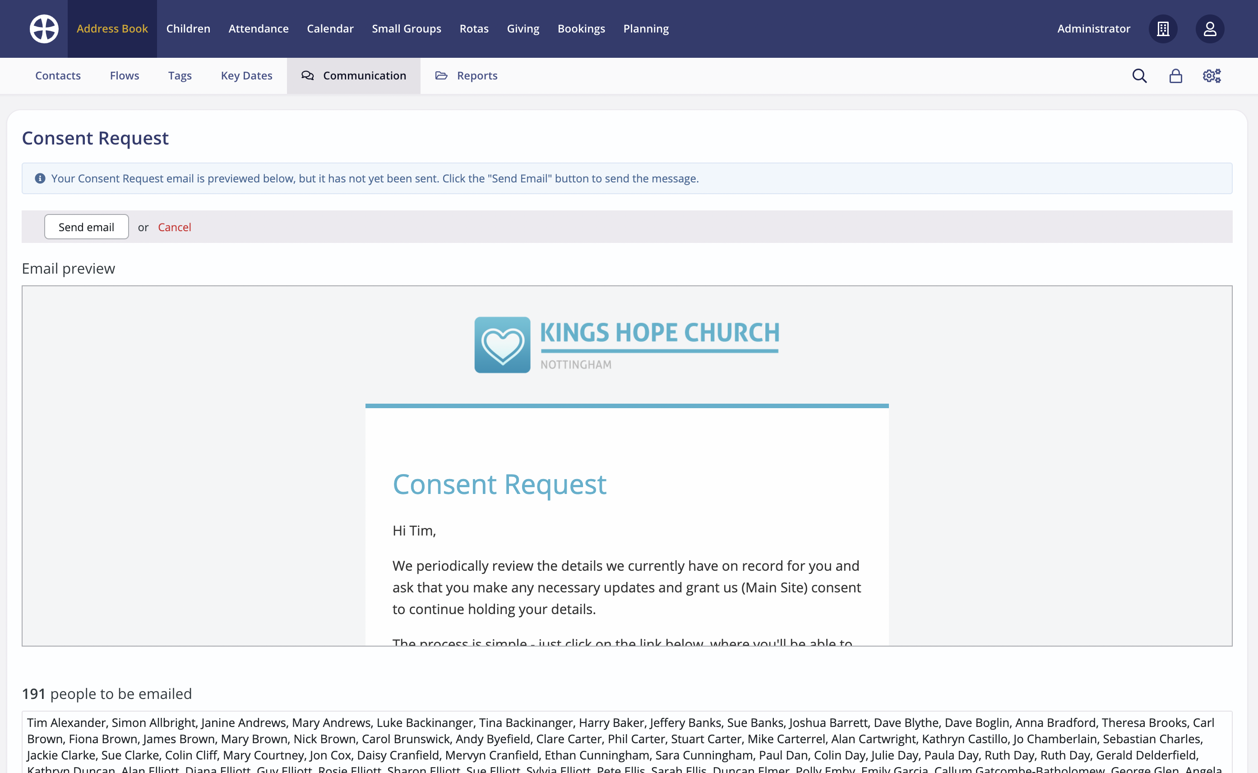Open the Administrator account dropdown
Screen dimensions: 1258x773
pyautogui.click(x=1093, y=28)
